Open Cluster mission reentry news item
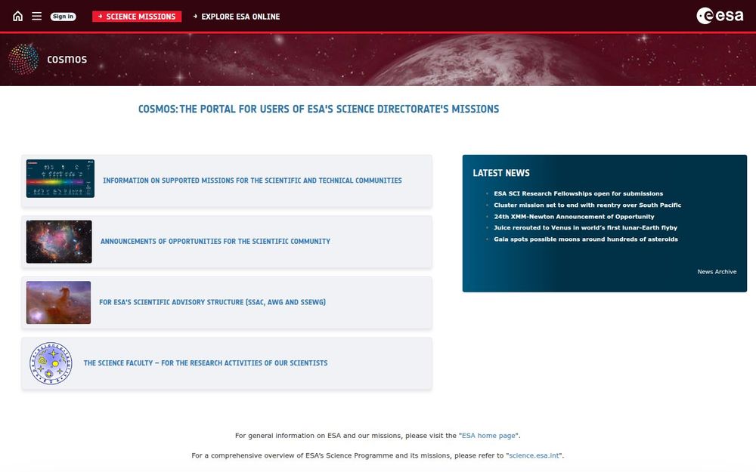The image size is (756, 472). coord(587,205)
